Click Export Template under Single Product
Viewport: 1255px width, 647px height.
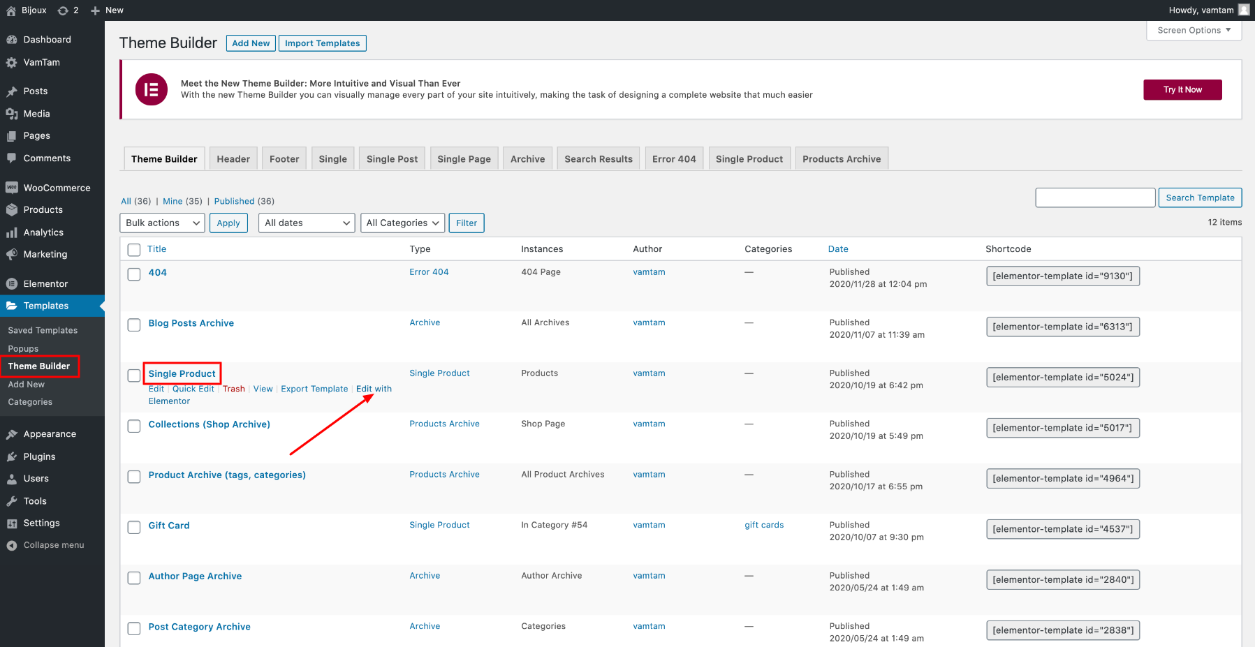314,389
